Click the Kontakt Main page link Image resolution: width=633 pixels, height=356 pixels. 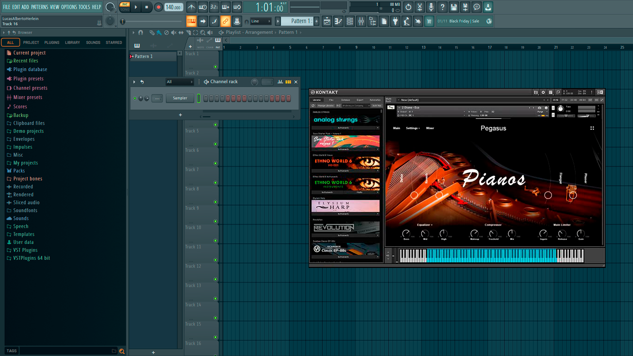pos(397,128)
